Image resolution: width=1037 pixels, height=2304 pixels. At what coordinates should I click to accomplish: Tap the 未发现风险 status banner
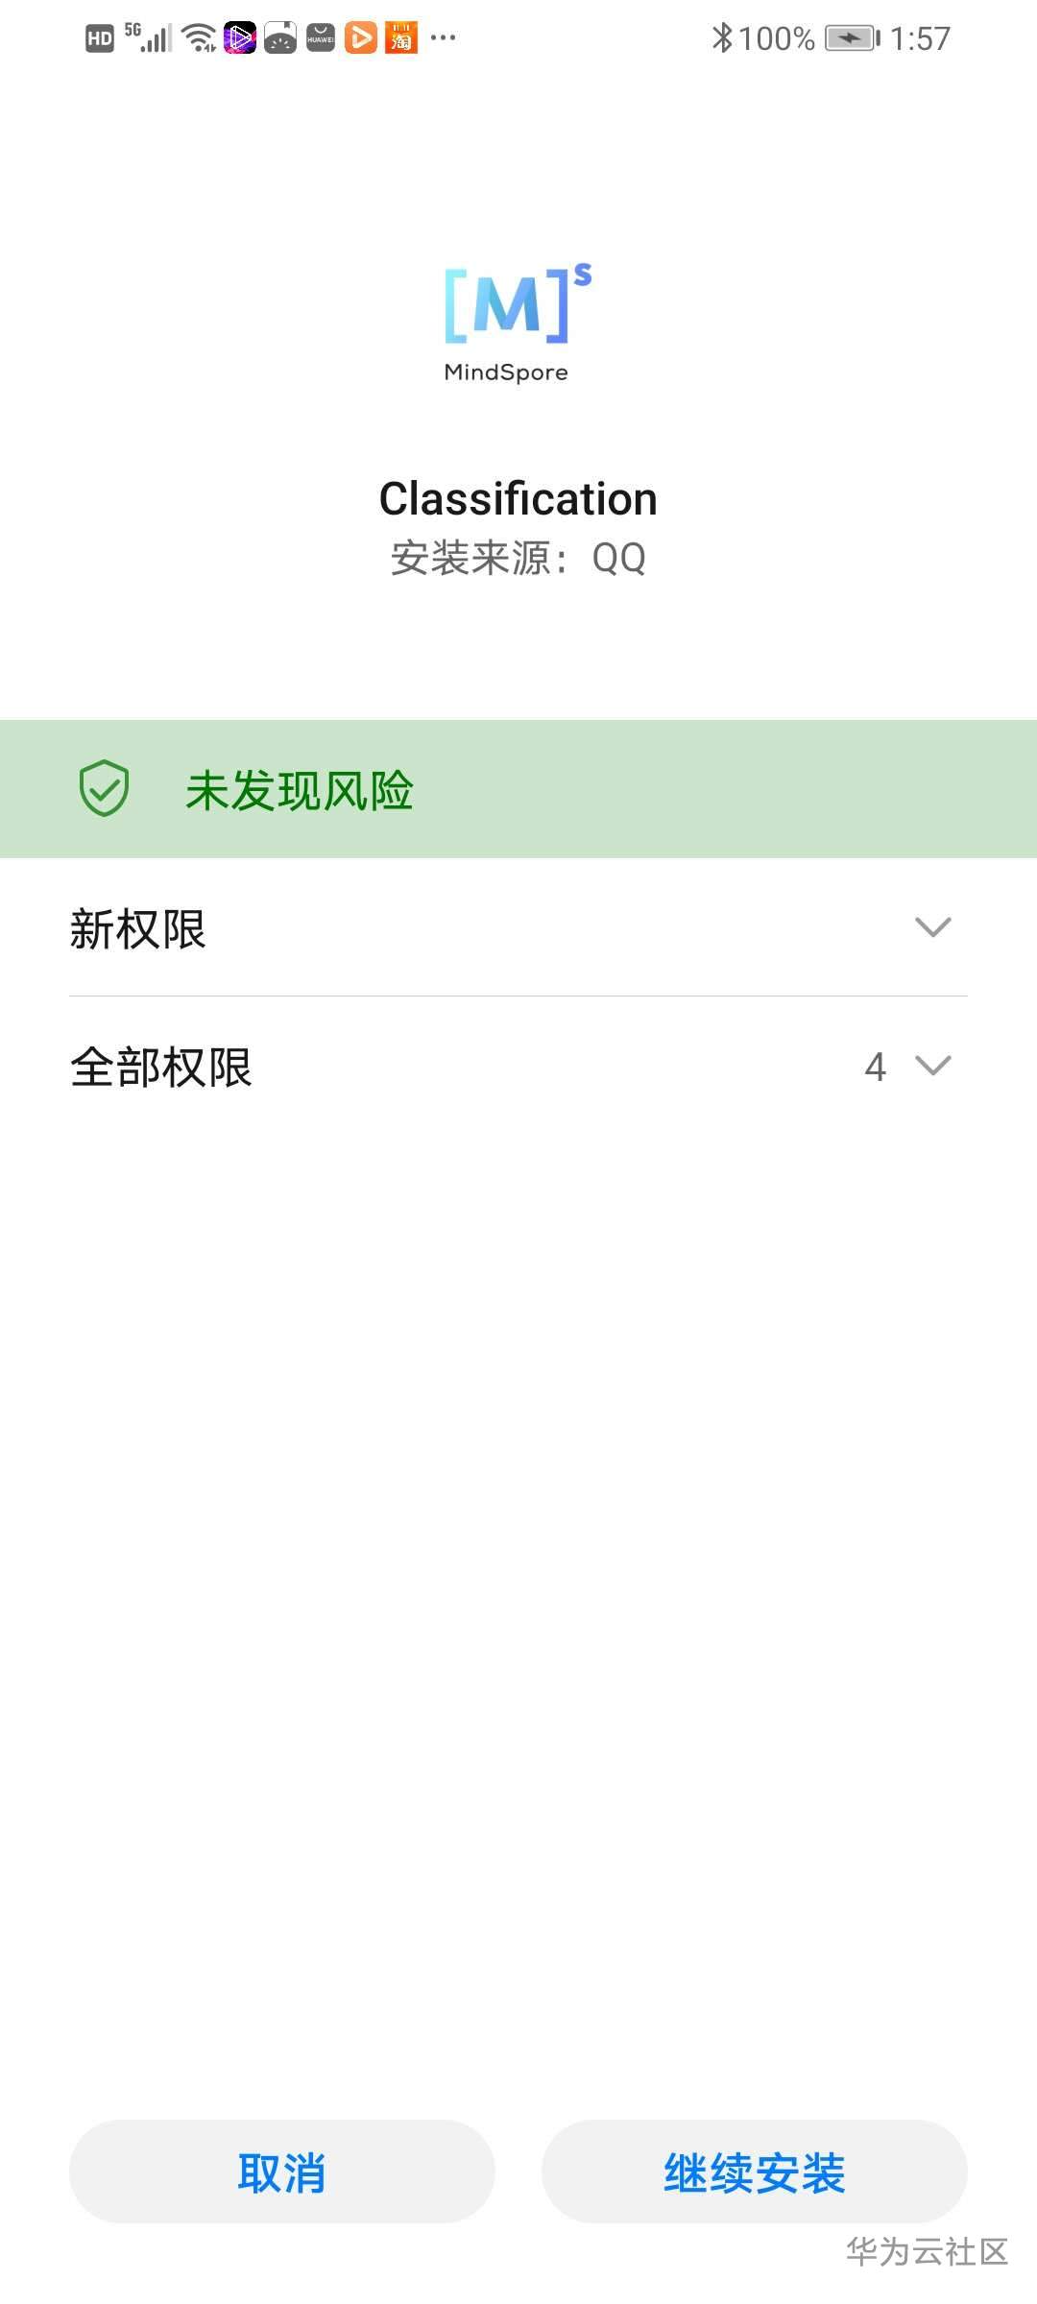518,789
